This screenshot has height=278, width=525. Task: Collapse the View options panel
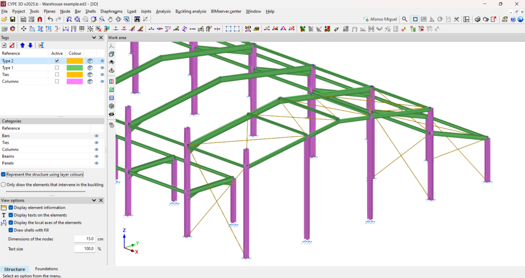(x=94, y=200)
